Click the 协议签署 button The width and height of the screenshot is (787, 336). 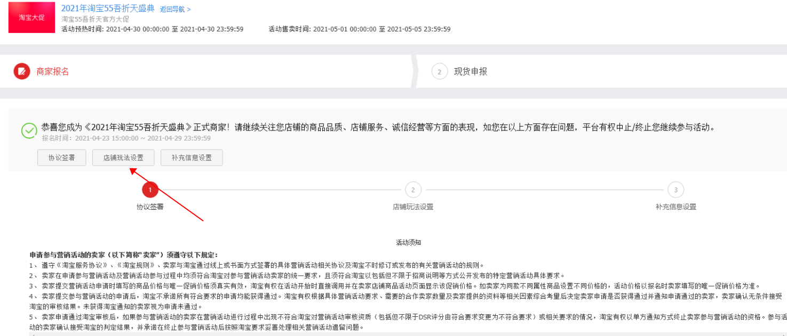coord(62,158)
